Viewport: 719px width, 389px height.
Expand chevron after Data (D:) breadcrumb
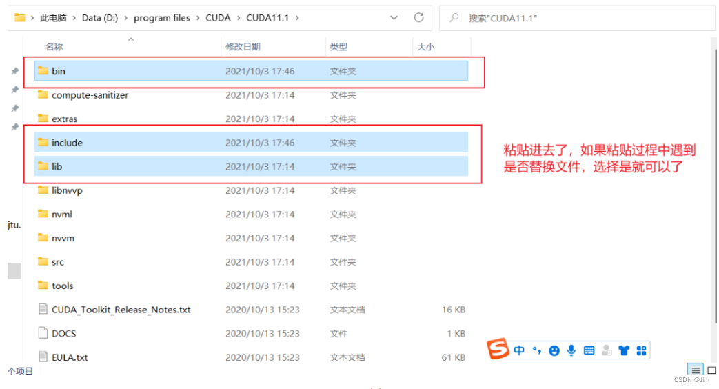coord(126,18)
